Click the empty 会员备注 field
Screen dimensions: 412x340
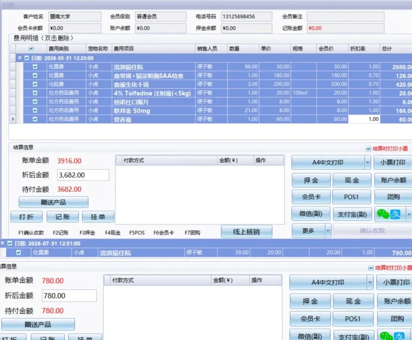346,16
